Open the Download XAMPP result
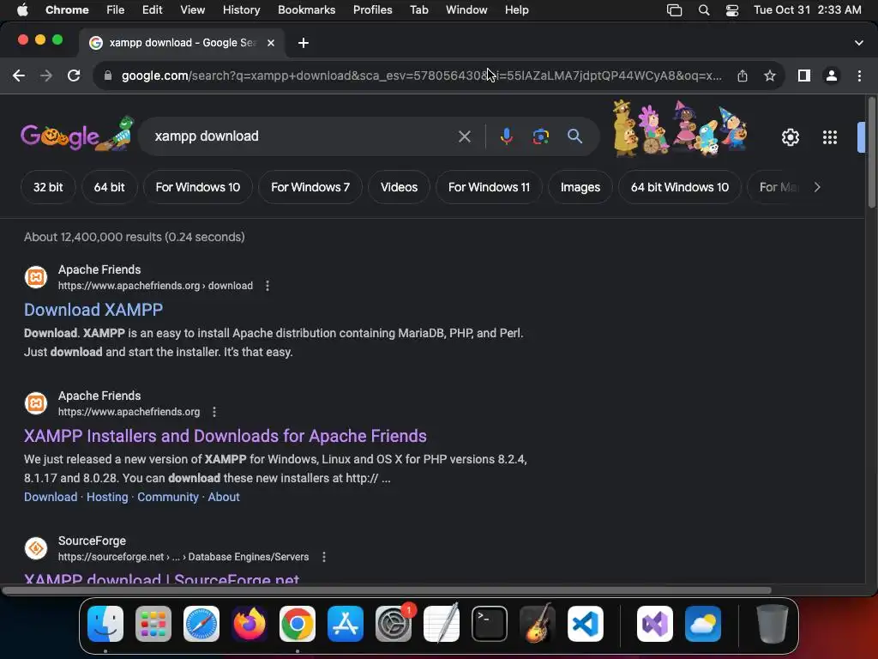The image size is (878, 659). pyautogui.click(x=93, y=310)
